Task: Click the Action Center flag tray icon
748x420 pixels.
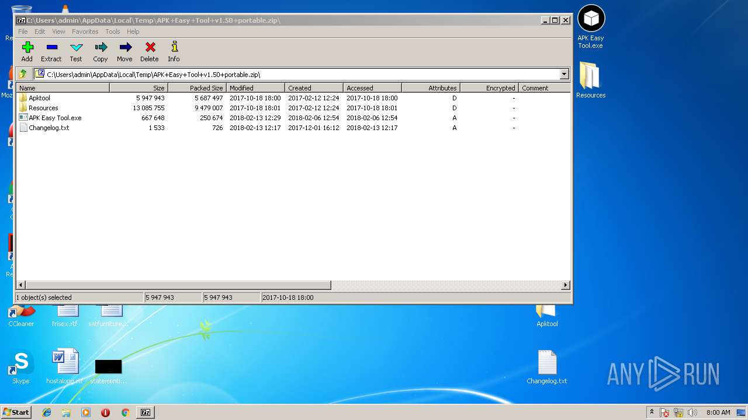Action: [x=664, y=412]
